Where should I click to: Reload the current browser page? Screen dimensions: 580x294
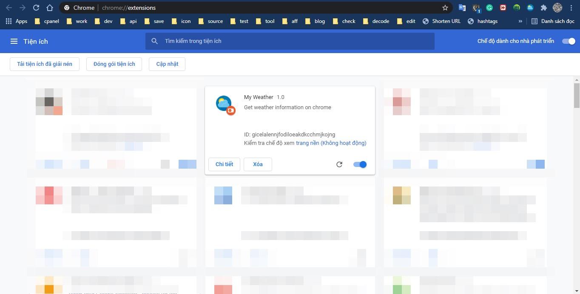36,8
